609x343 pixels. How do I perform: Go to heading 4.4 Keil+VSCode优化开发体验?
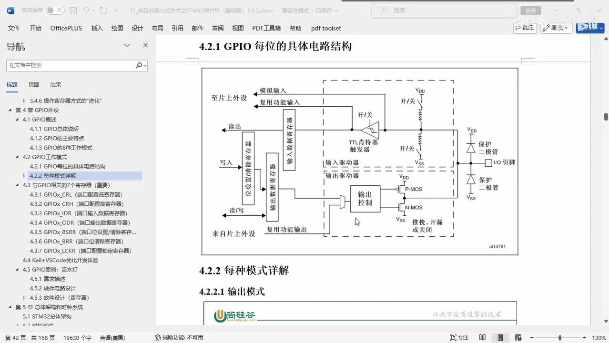(x=61, y=260)
